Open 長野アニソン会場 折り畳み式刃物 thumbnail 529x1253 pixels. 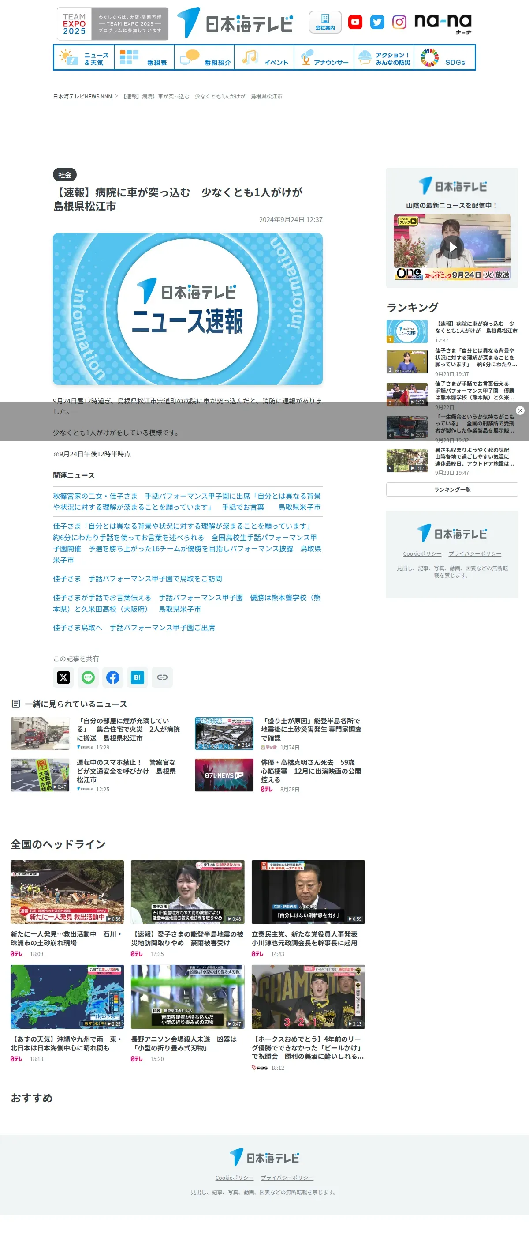pos(187,997)
